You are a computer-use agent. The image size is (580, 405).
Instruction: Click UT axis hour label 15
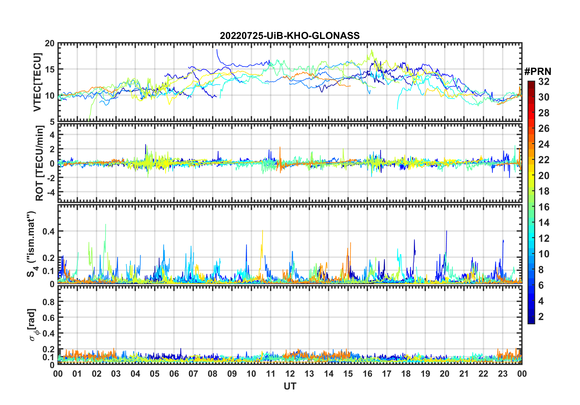pyautogui.click(x=348, y=374)
